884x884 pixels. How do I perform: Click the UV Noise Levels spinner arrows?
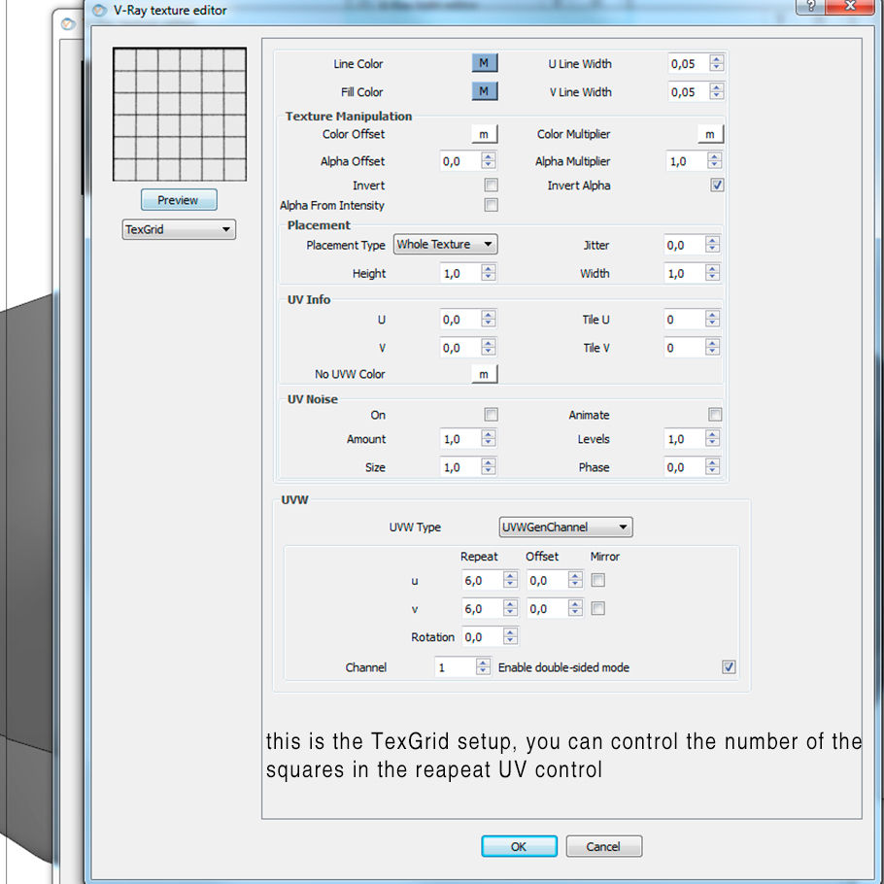[713, 439]
